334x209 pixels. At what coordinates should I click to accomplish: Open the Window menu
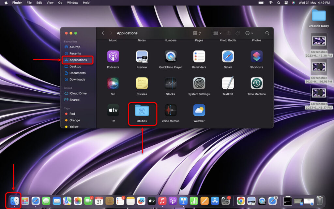pyautogui.click(x=72, y=3)
